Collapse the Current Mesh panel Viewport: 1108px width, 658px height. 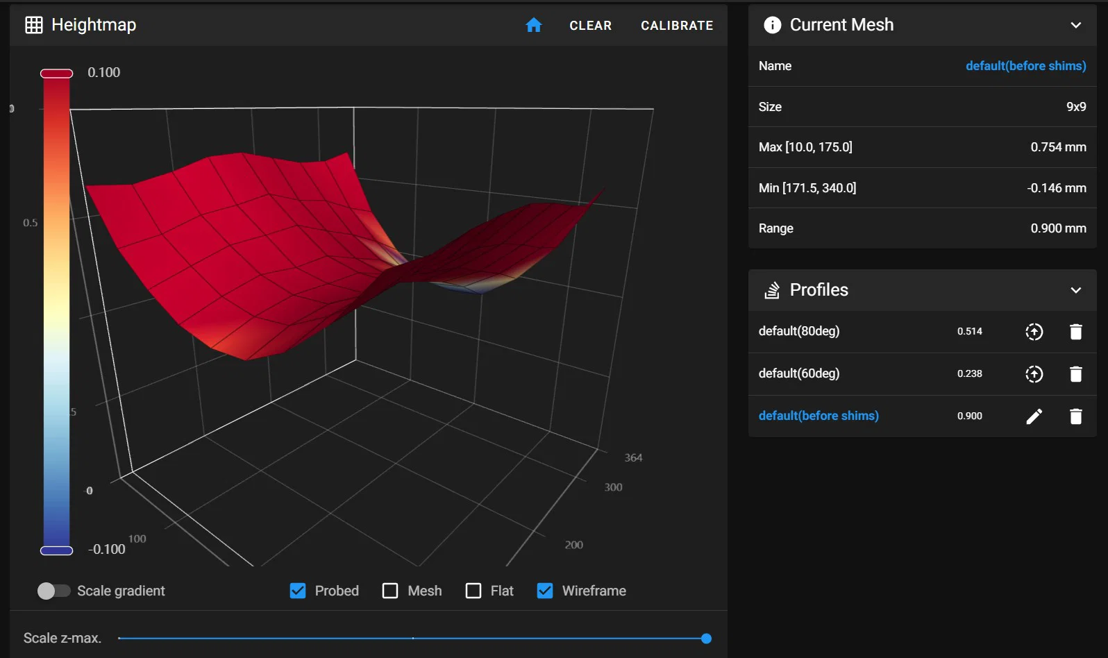point(1075,25)
